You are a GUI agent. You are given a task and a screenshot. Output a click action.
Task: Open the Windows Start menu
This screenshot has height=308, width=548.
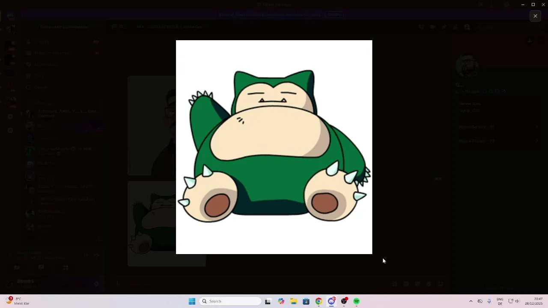pyautogui.click(x=192, y=301)
